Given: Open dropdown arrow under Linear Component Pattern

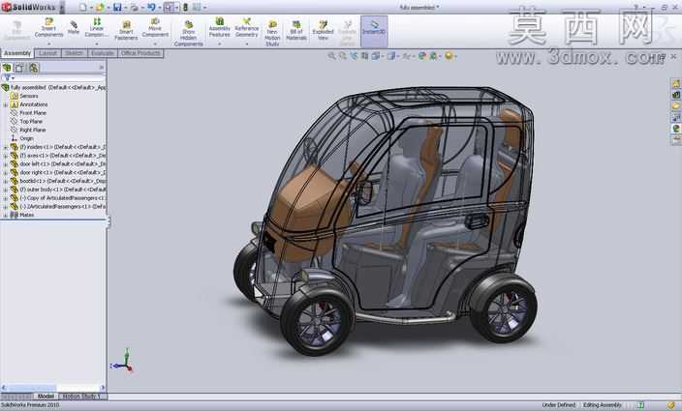Looking at the screenshot, I should click(97, 44).
